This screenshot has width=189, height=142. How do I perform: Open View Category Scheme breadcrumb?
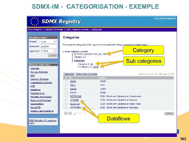77,29
